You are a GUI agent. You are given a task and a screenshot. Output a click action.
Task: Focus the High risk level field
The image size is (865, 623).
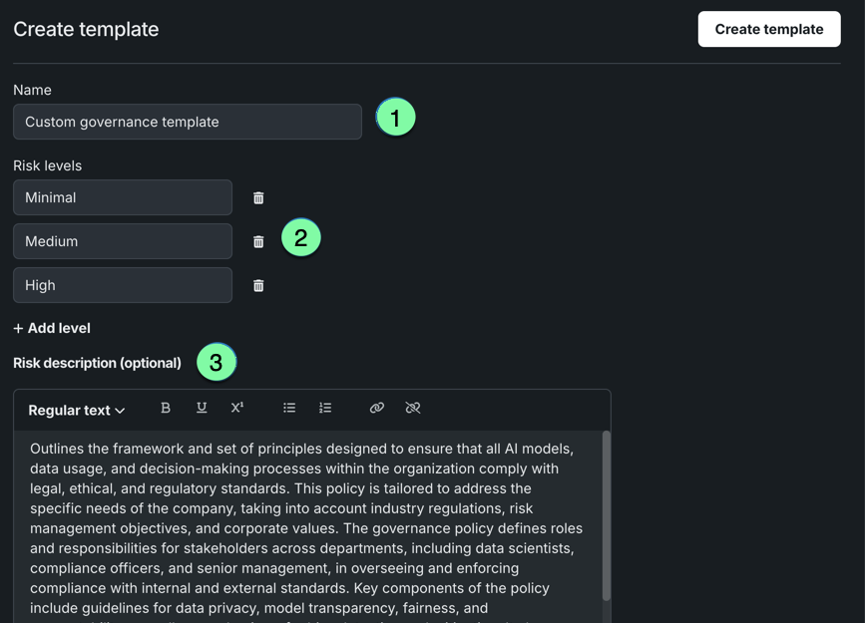pyautogui.click(x=123, y=285)
